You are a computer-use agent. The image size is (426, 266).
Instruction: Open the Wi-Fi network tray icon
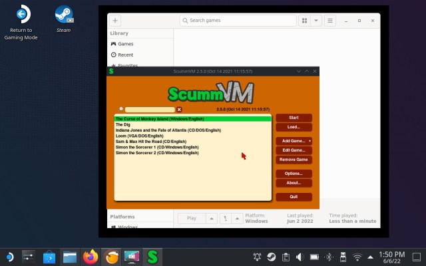(x=357, y=257)
